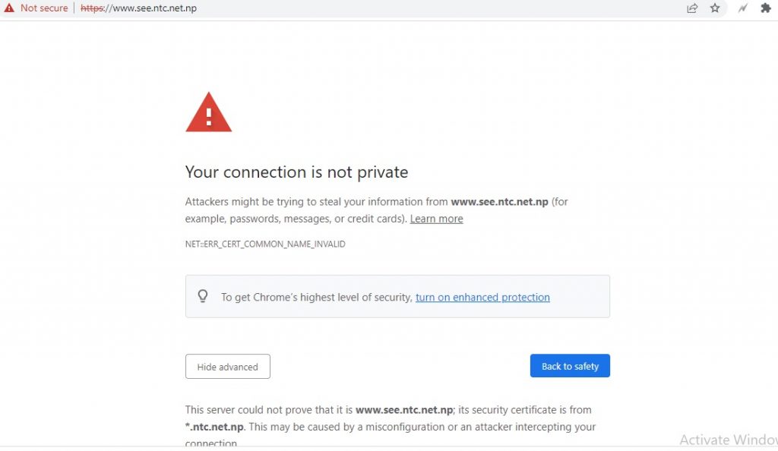Click the large red warning triangle graphic

click(x=208, y=112)
